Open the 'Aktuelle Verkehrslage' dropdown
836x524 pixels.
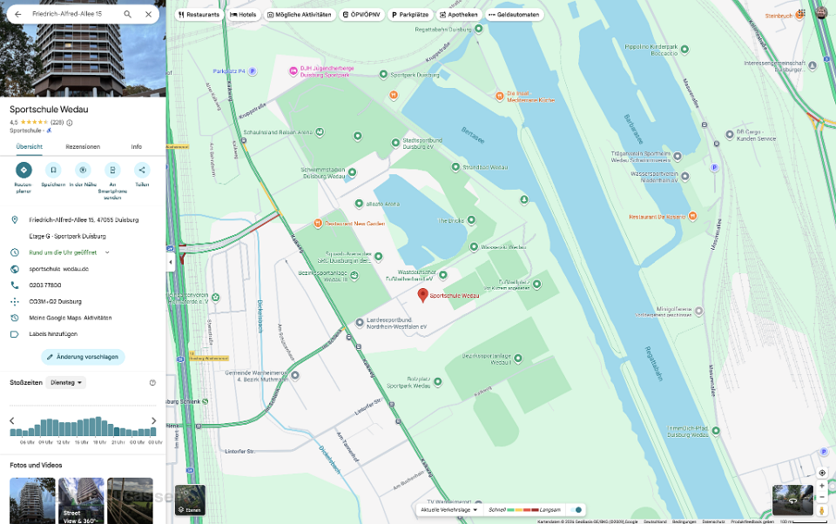click(449, 509)
